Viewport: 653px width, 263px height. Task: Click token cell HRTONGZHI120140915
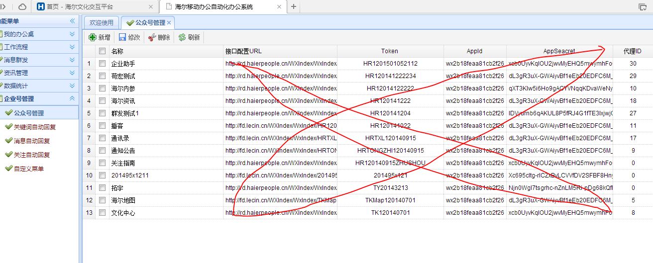click(x=390, y=151)
